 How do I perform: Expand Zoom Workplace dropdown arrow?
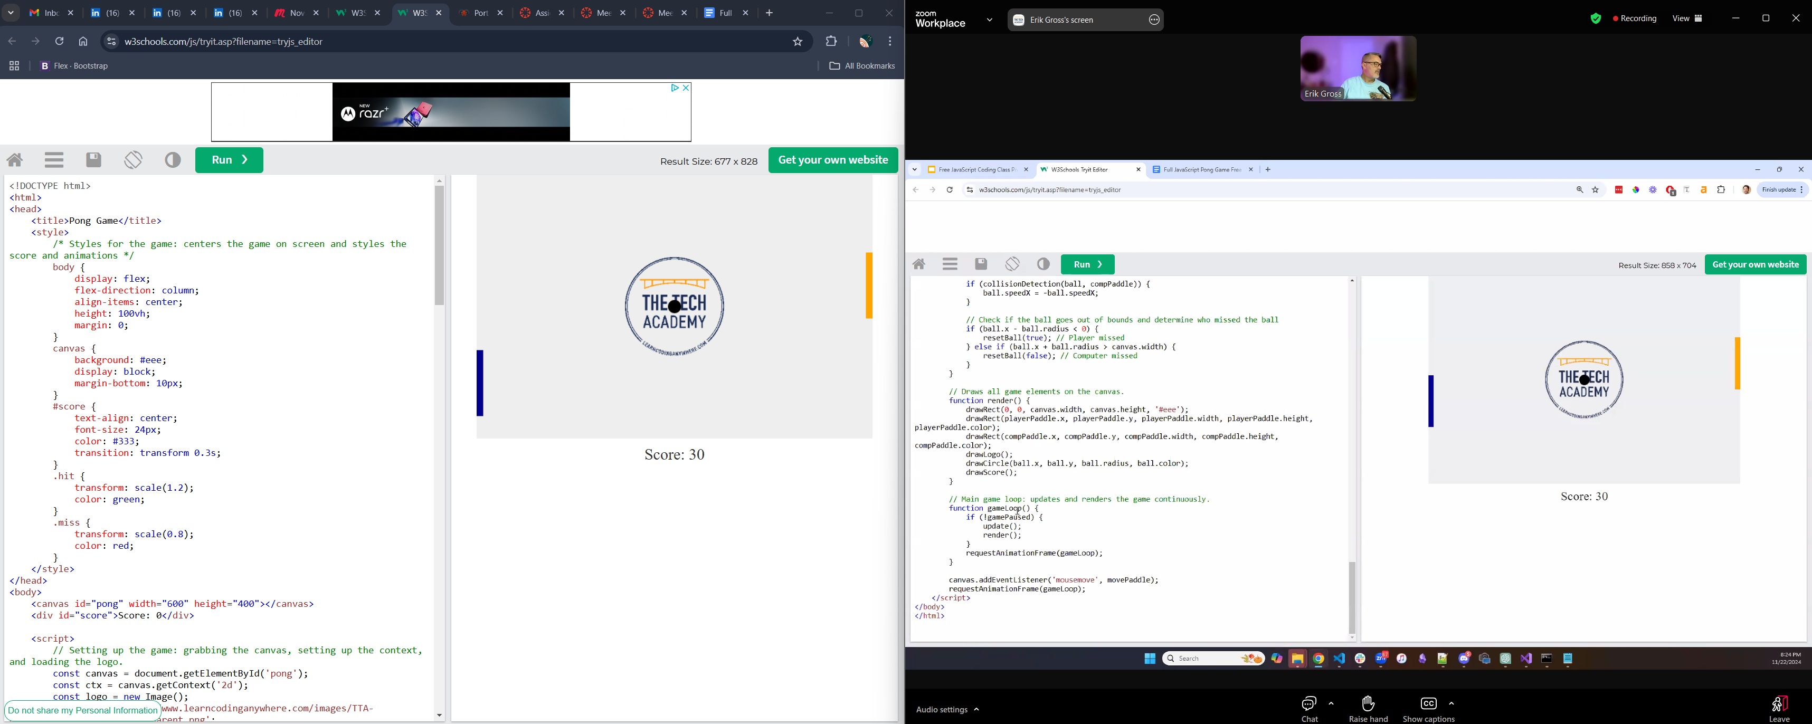[x=990, y=20]
